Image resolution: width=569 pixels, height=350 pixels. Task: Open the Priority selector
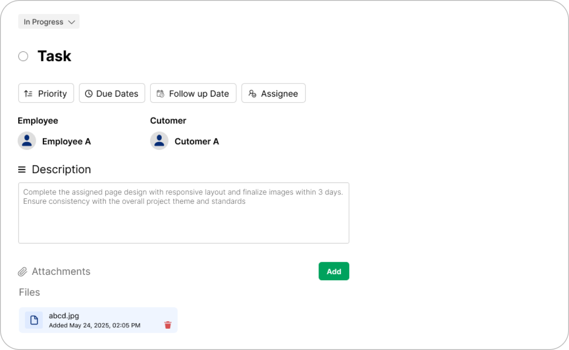[46, 93]
